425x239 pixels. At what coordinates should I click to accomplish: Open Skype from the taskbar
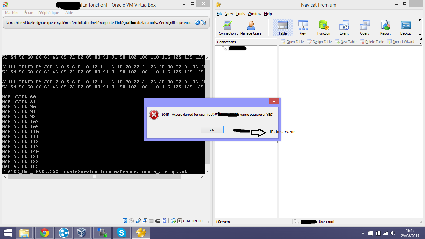[121, 233]
